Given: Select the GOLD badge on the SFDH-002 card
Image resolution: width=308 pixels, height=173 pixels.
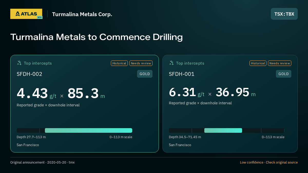Looking at the screenshot, I should (145, 74).
